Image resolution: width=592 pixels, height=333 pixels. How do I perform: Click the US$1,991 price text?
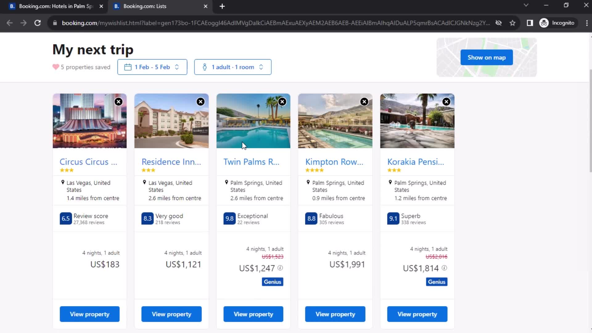347,264
